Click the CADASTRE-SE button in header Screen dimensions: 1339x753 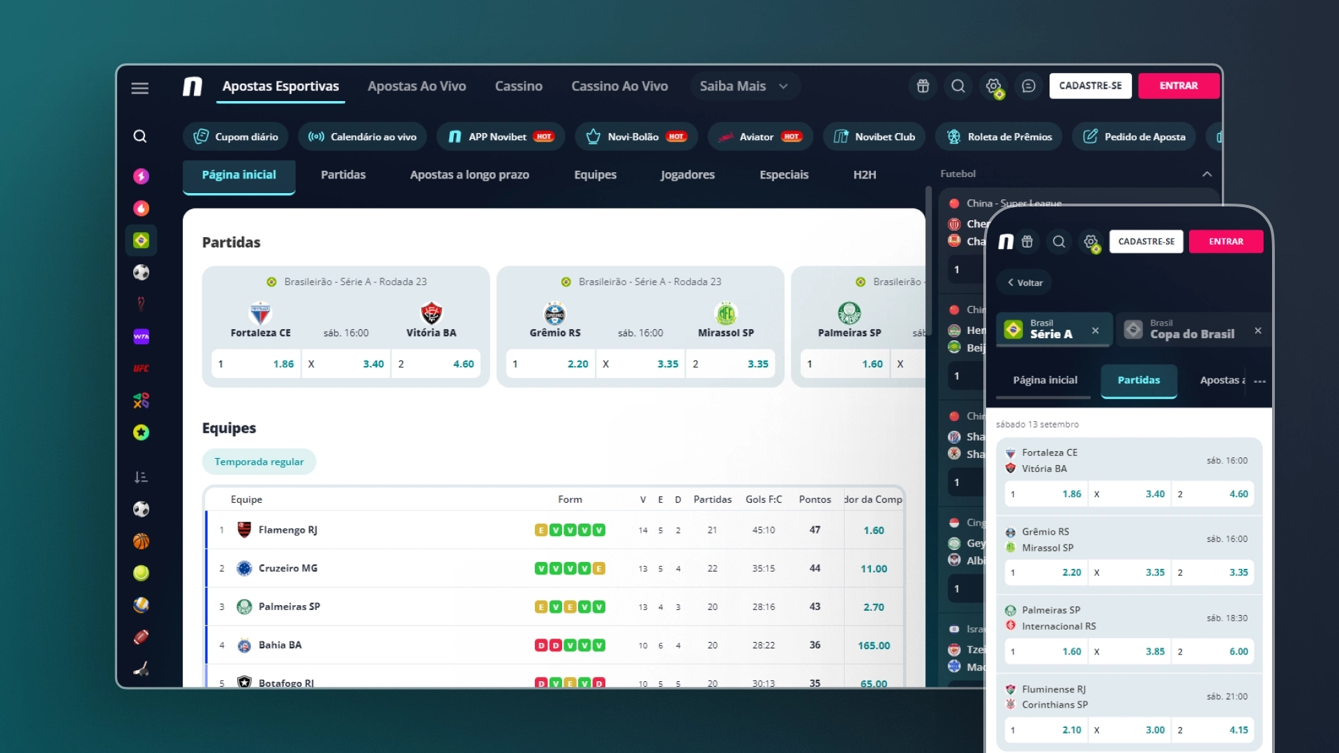[1090, 86]
